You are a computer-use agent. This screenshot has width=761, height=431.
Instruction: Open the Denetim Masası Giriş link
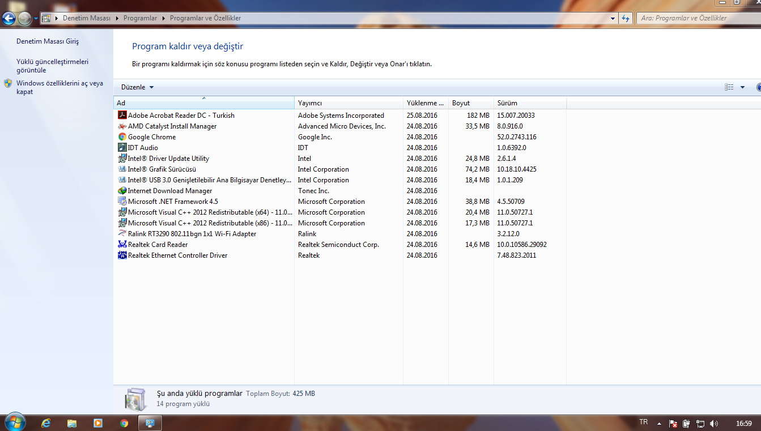[x=48, y=41]
